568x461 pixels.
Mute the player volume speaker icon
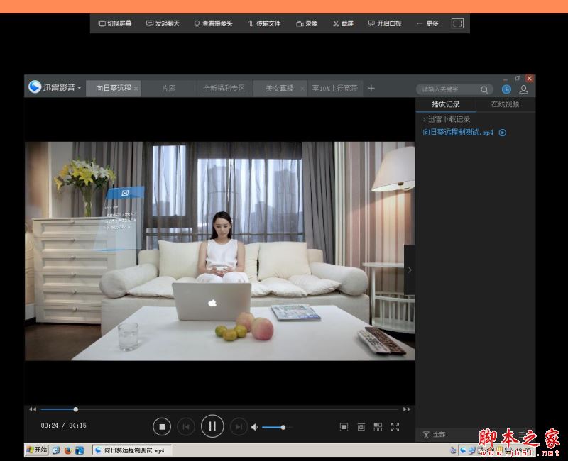point(255,427)
